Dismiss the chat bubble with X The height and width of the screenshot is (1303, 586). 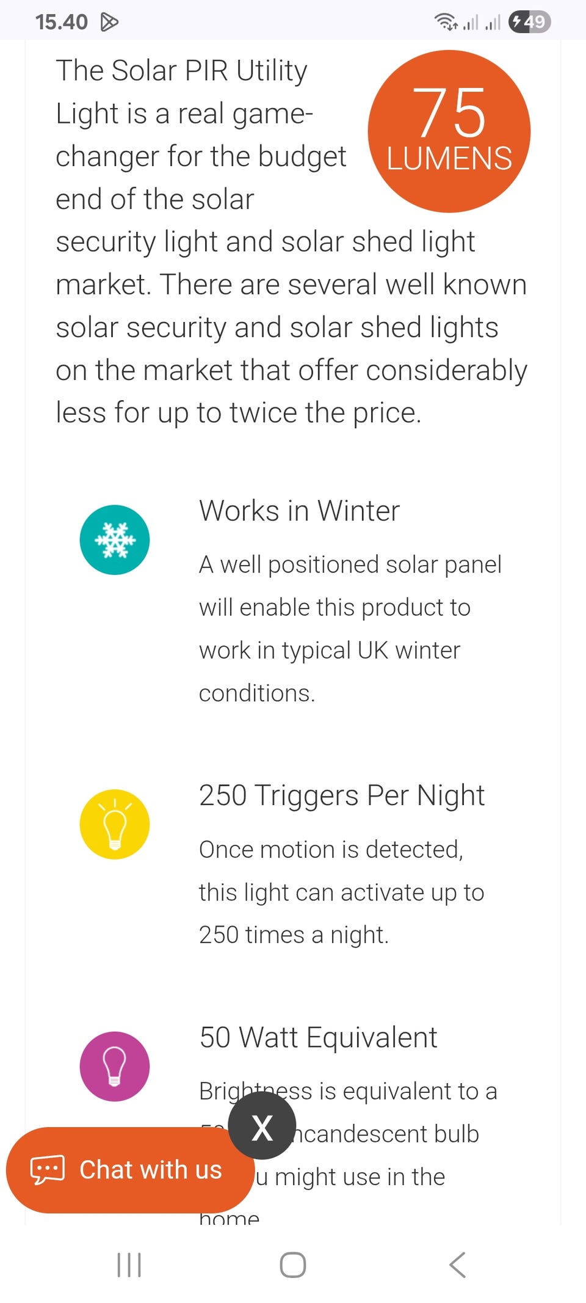click(262, 1126)
